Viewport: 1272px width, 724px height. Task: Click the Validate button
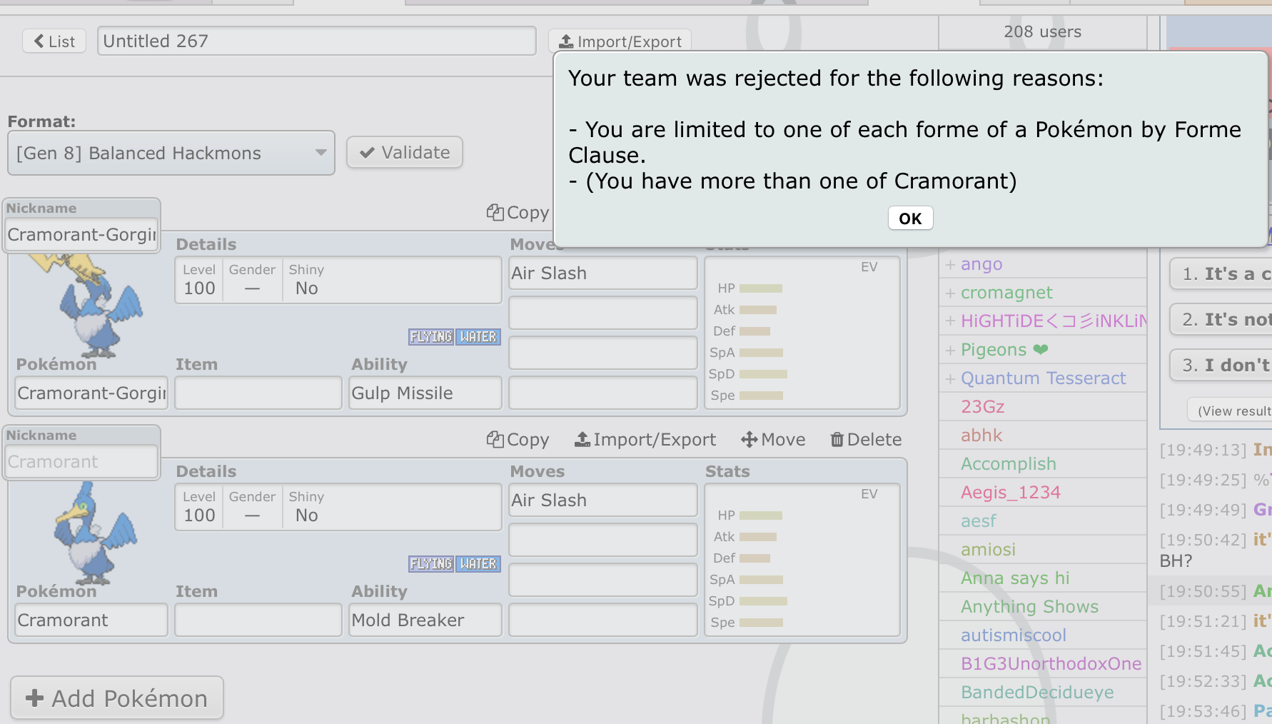pyautogui.click(x=404, y=152)
